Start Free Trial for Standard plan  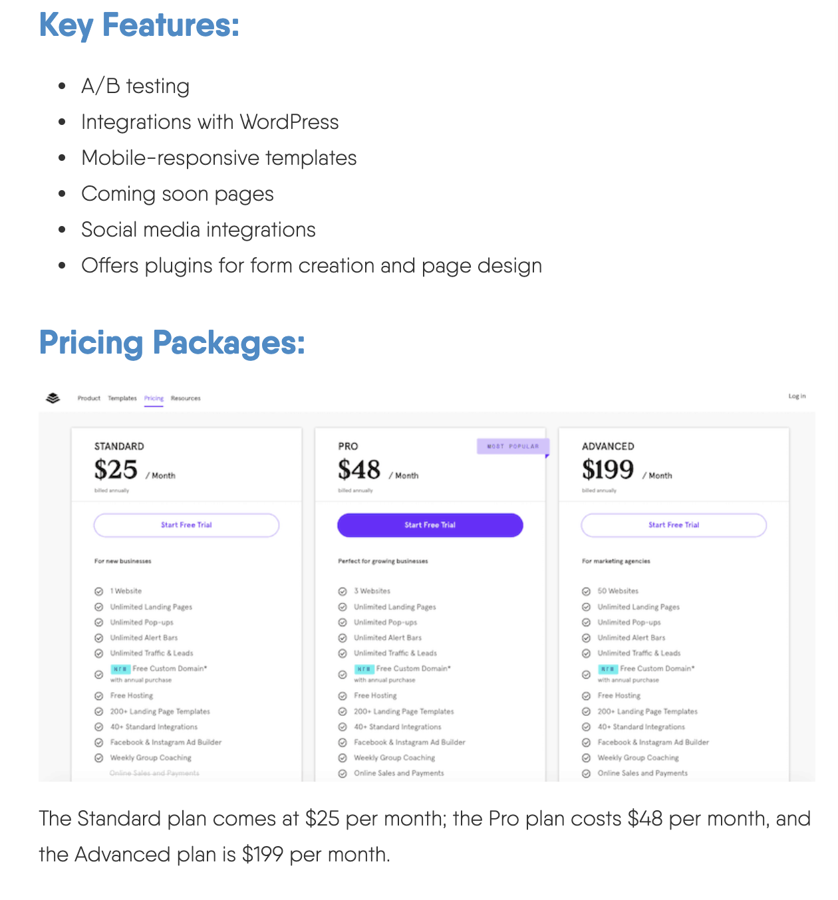[186, 525]
